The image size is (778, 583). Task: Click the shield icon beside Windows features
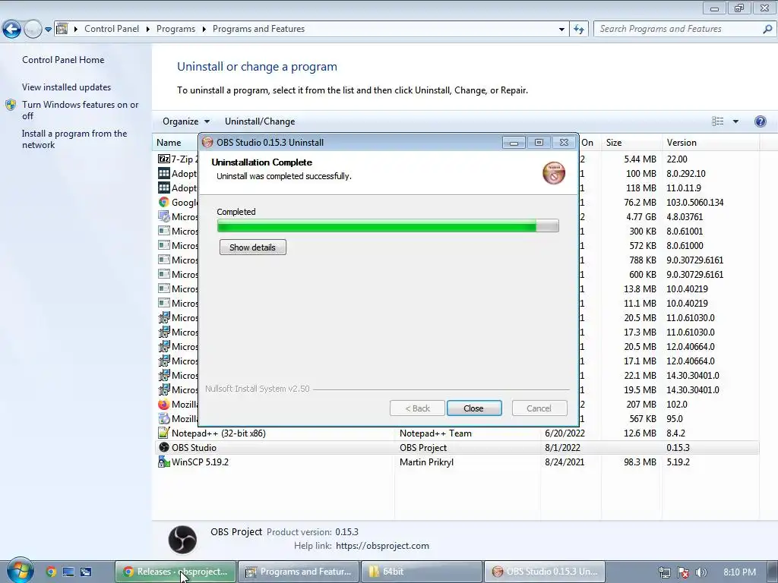(x=11, y=105)
